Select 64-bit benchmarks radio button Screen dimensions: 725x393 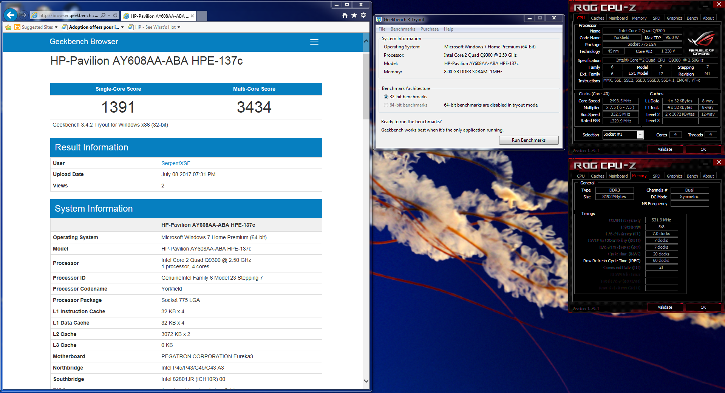(x=386, y=105)
